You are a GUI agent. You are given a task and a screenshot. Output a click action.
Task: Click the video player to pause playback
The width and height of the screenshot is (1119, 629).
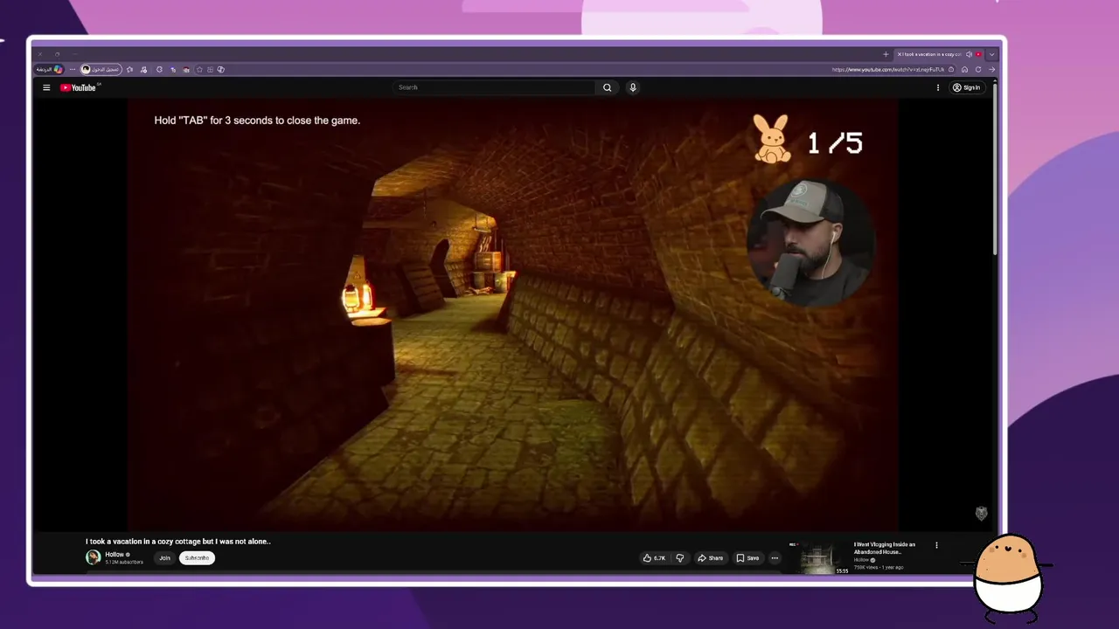[x=512, y=314]
